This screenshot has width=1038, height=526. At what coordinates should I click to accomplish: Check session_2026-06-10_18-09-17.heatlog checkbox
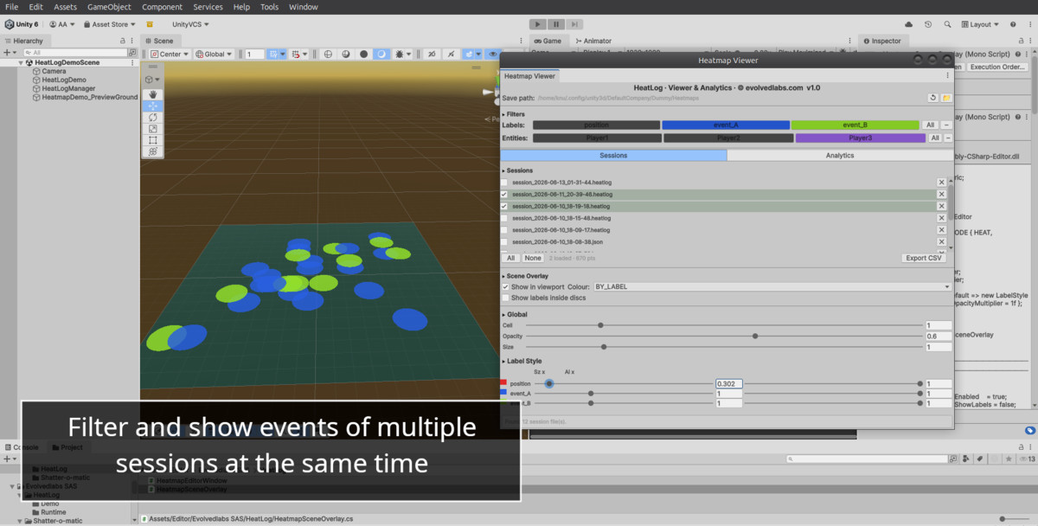(505, 230)
